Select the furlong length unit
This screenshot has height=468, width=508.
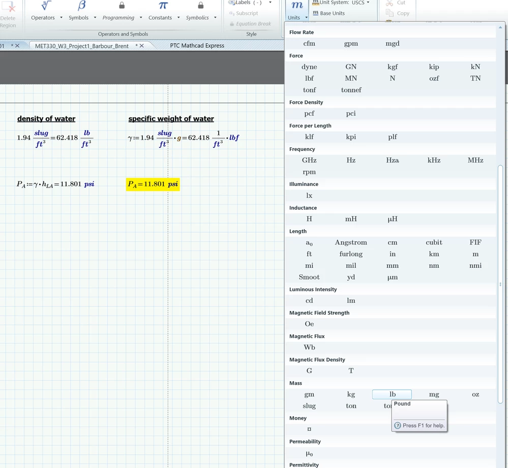[351, 254]
